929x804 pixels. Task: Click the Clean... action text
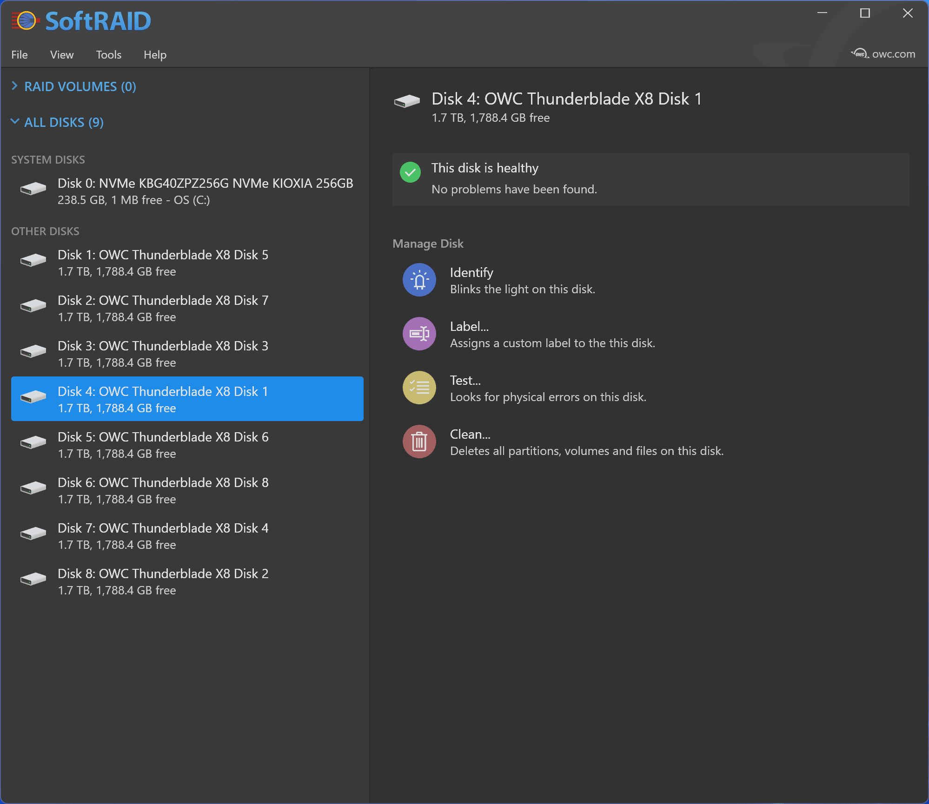[470, 435]
